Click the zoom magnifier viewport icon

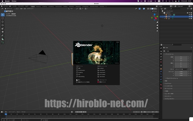(157, 22)
